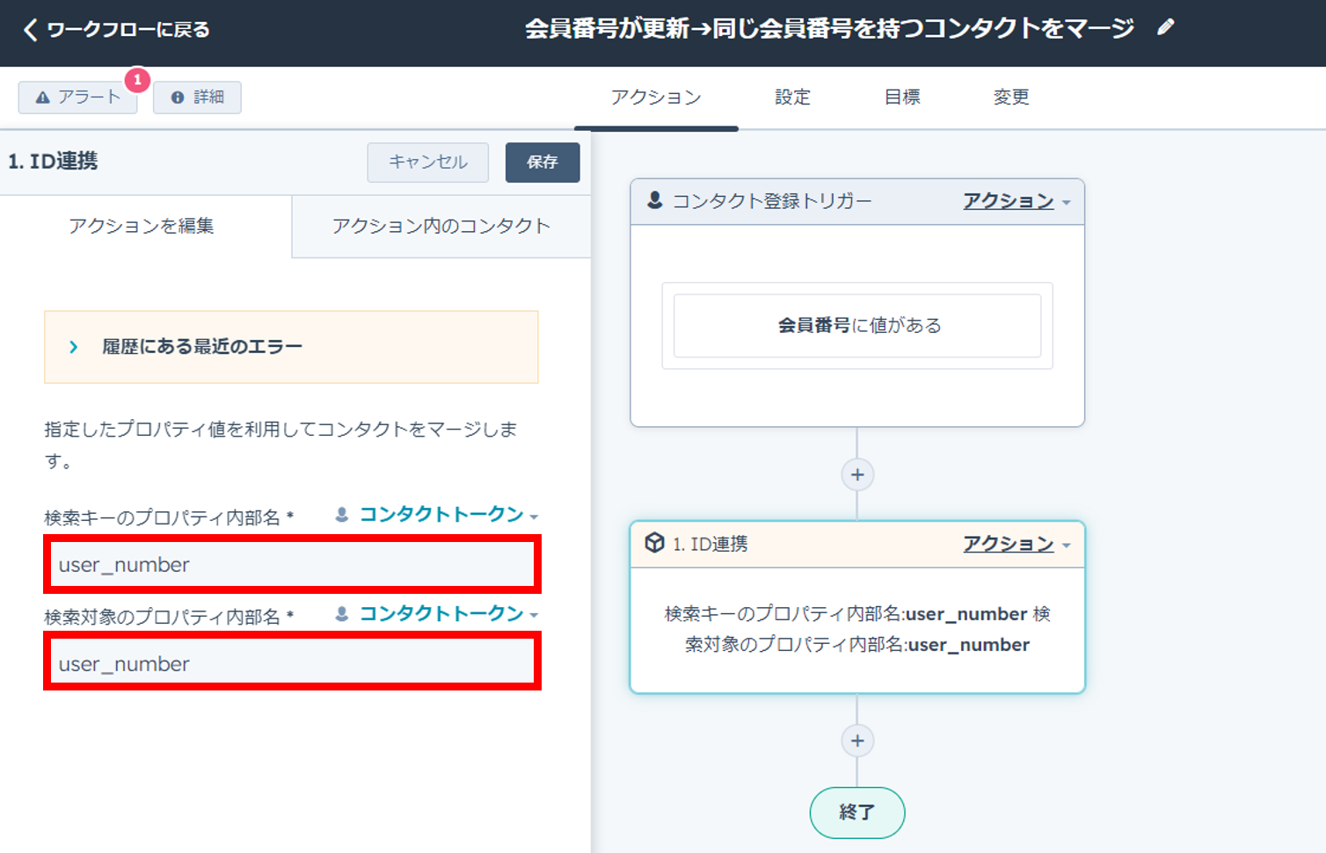
Task: Open アクション dropdown on the trigger card
Action: (x=1016, y=201)
